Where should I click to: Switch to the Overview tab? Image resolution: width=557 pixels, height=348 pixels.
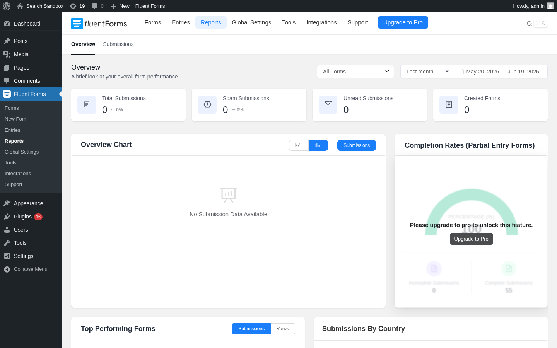tap(83, 44)
